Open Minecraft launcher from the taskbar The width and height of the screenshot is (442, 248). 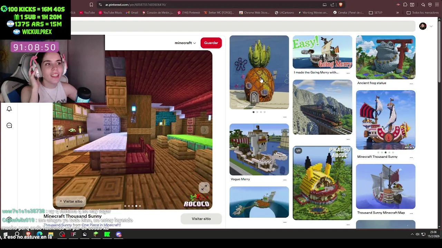point(96,235)
